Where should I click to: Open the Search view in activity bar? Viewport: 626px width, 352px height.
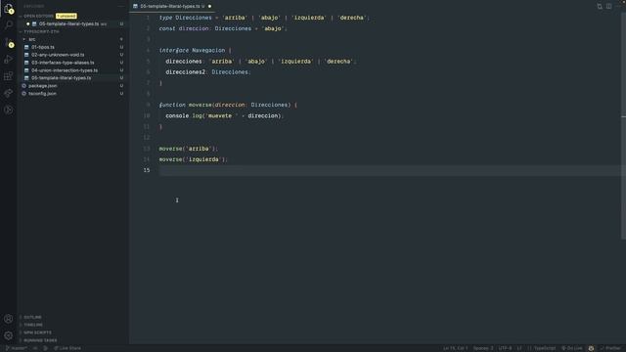(x=8, y=24)
